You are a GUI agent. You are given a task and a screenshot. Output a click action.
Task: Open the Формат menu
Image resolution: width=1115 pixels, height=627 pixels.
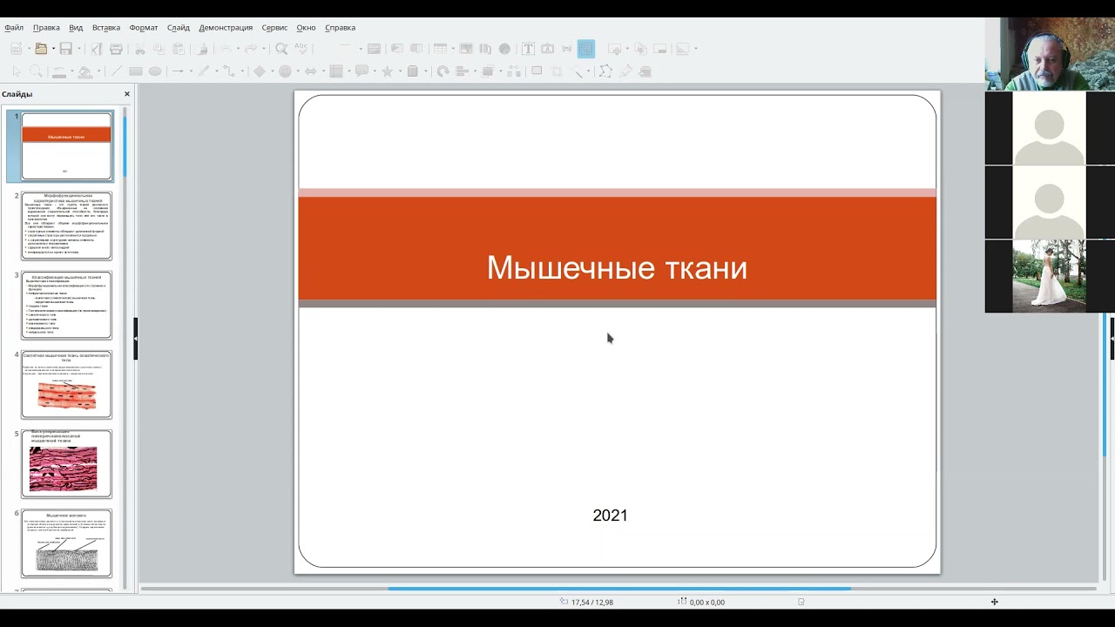click(144, 27)
